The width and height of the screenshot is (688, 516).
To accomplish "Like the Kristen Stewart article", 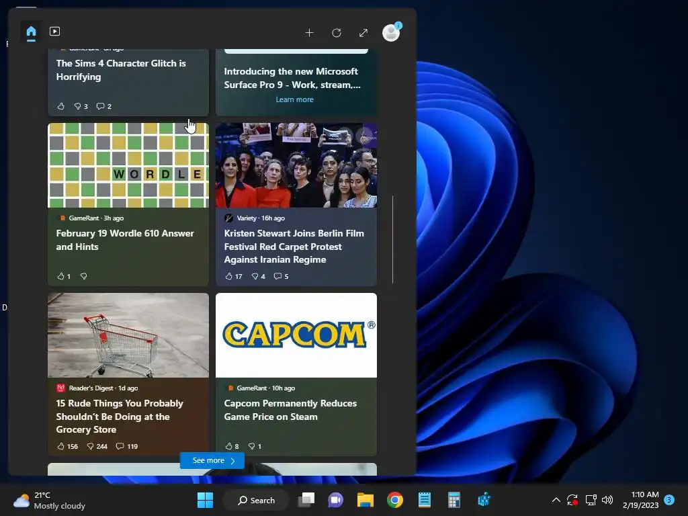I will 233,276.
